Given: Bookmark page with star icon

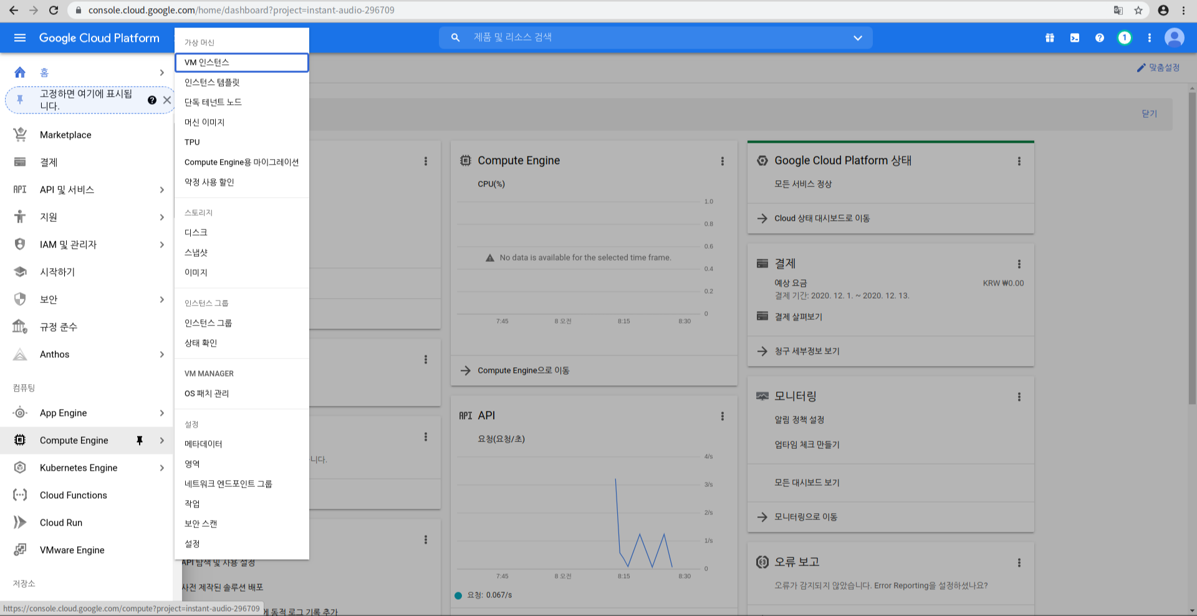Looking at the screenshot, I should [x=1138, y=10].
